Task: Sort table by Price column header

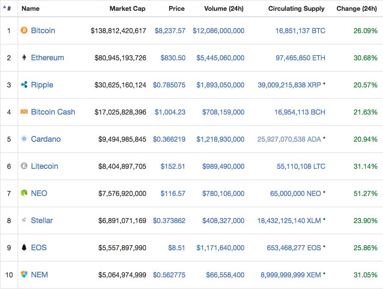Action: coord(176,9)
